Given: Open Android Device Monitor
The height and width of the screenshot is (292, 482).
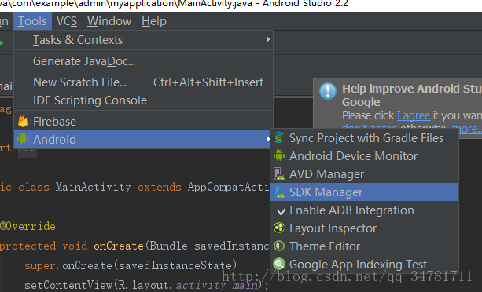Looking at the screenshot, I should pyautogui.click(x=364, y=156).
